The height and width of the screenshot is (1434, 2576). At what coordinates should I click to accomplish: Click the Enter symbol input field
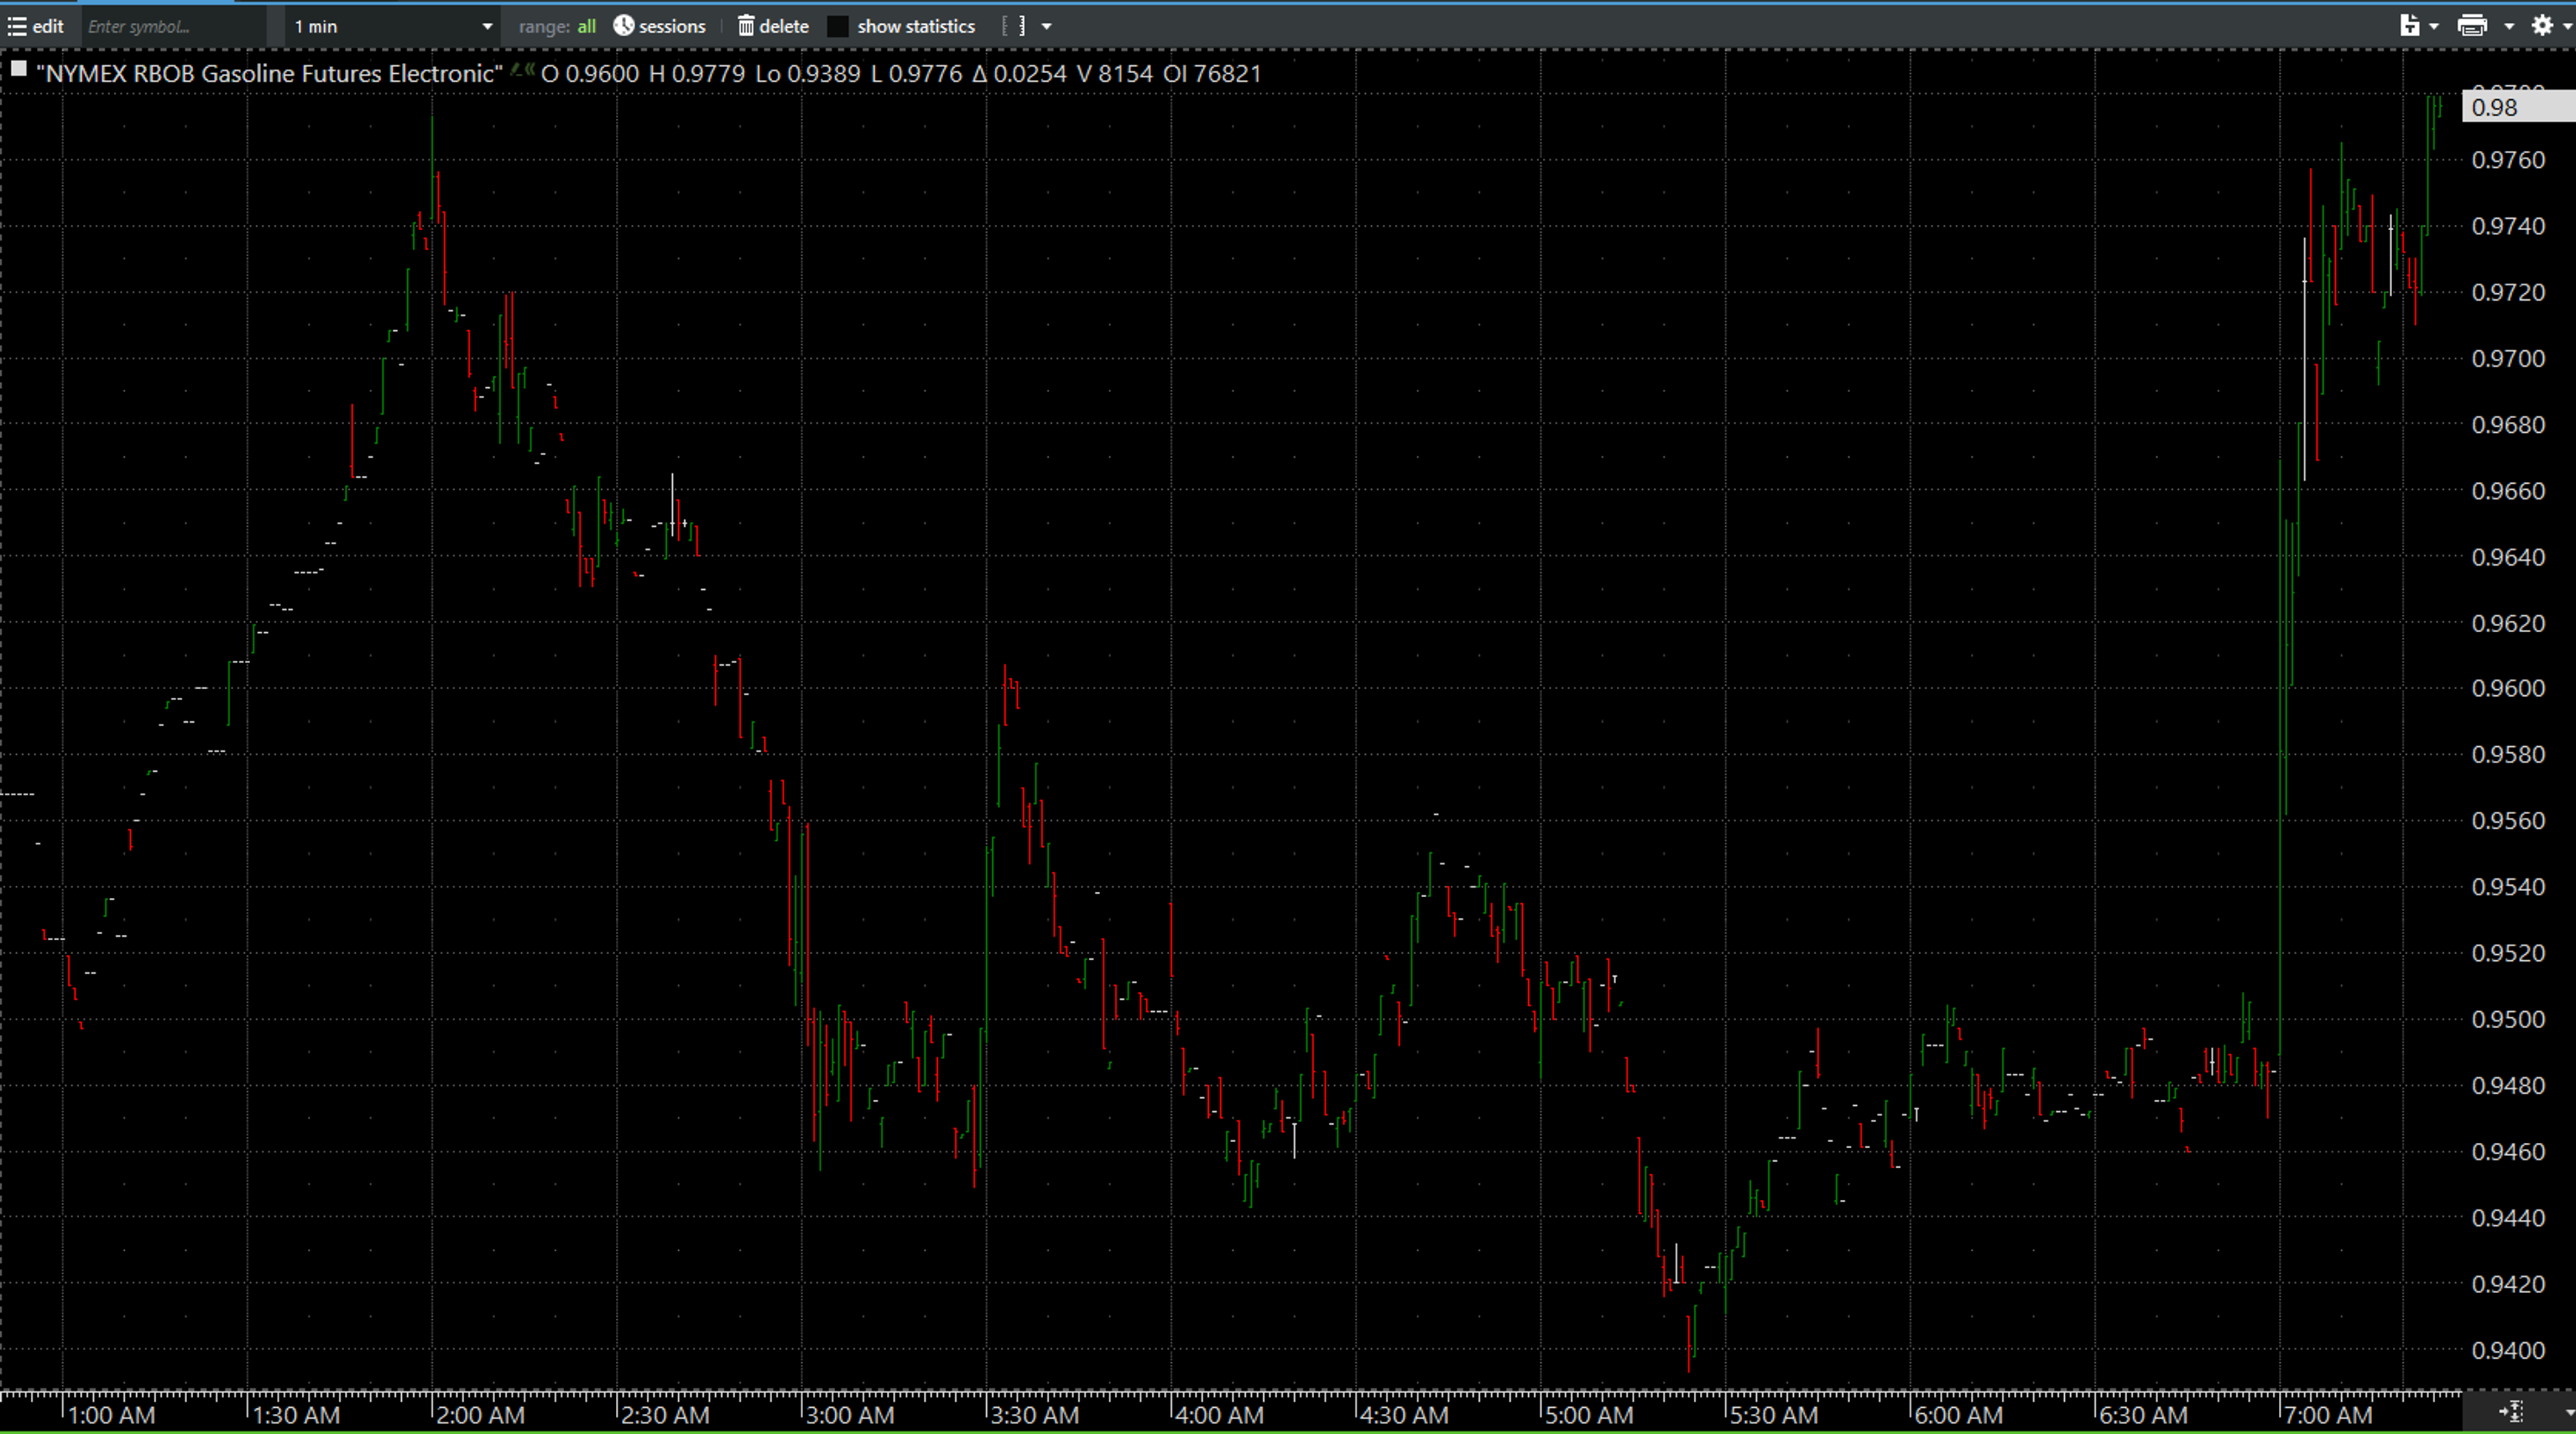(x=174, y=26)
